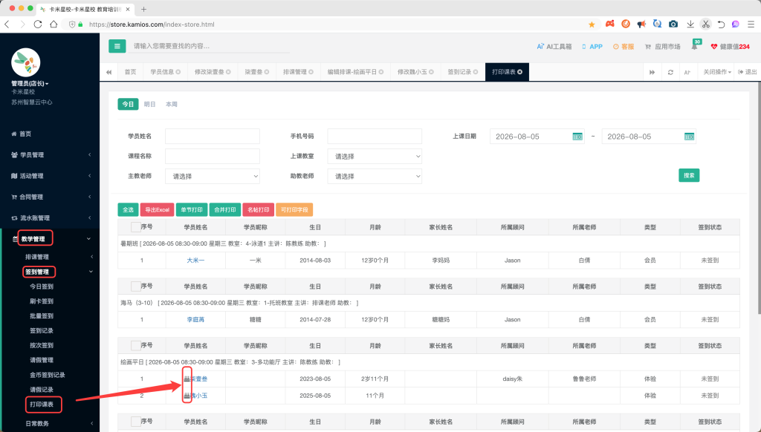Viewport: 761px width, 432px height.
Task: Tick the header checkbox of the 绘画平日 table
Action: click(136, 346)
